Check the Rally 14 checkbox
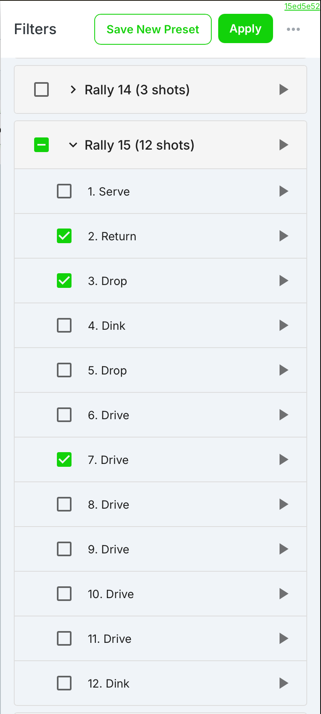This screenshot has height=714, width=321. [41, 89]
